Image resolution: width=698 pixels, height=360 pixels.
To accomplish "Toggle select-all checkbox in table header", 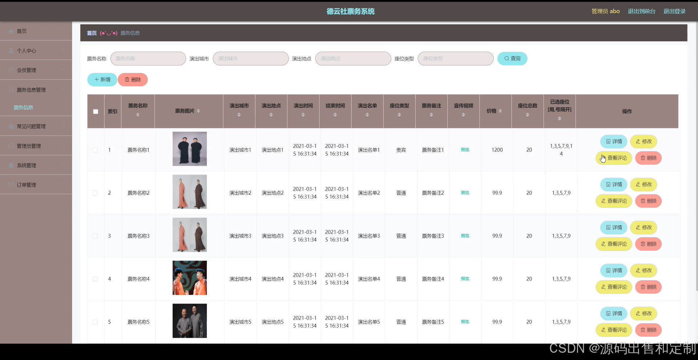I will click(x=96, y=112).
